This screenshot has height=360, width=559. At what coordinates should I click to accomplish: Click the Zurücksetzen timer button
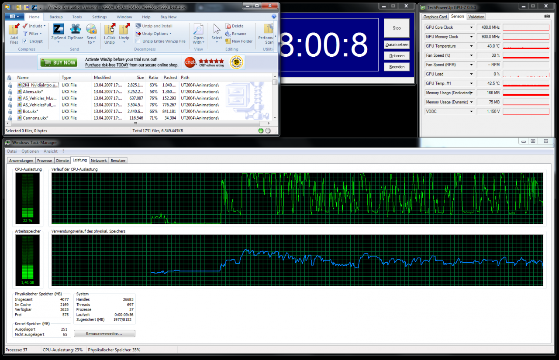tap(397, 45)
